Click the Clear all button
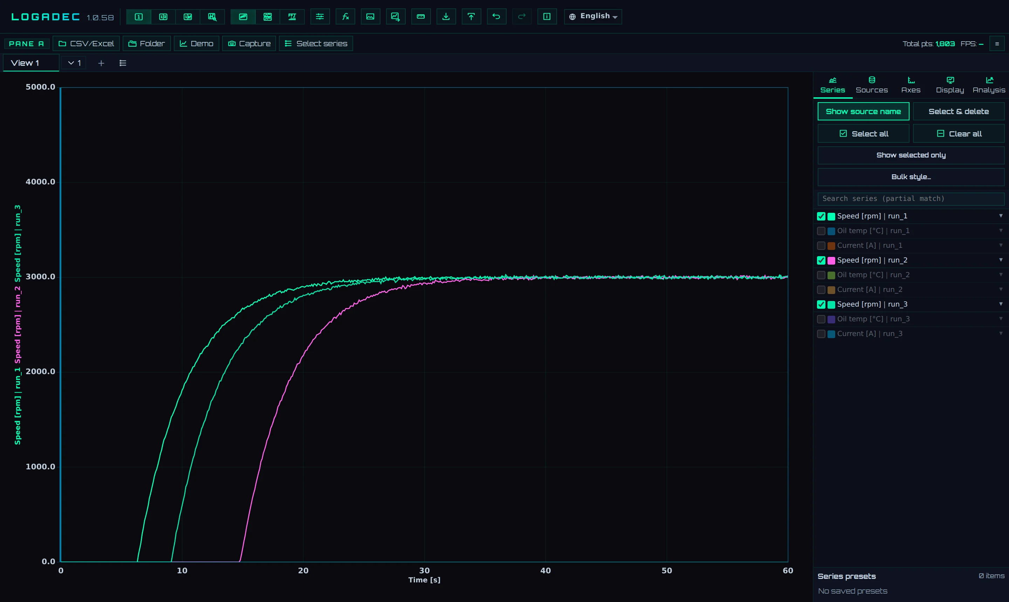 pos(959,134)
